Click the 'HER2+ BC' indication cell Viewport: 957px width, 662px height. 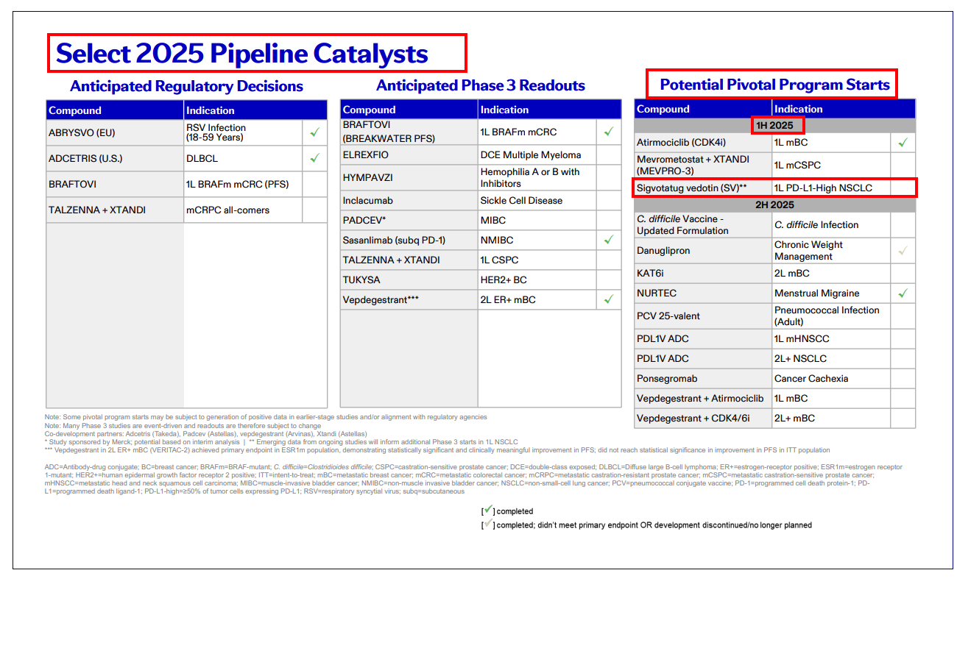pyautogui.click(x=537, y=280)
